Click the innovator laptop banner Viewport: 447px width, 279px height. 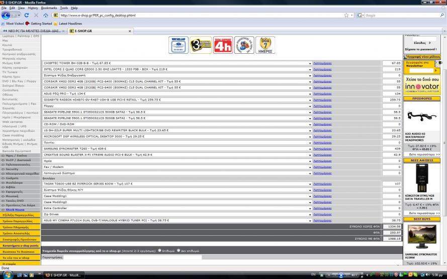422,85
